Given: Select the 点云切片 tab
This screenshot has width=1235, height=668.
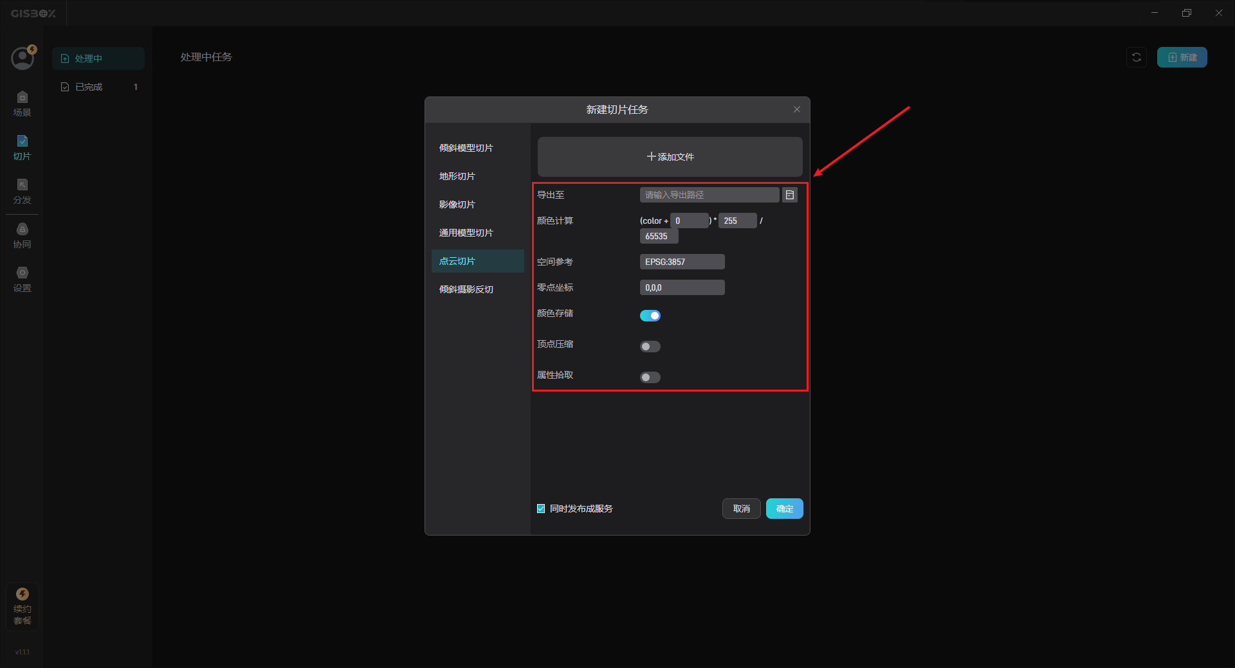Looking at the screenshot, I should click(x=477, y=261).
